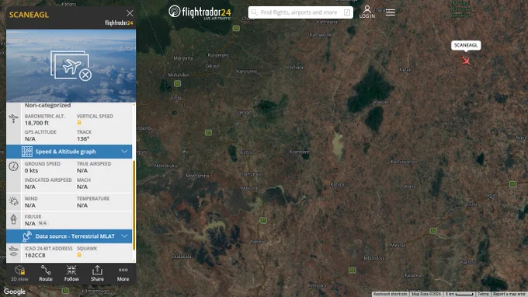Click the panel vertical scrollbar
The height and width of the screenshot is (297, 528).
point(134,204)
